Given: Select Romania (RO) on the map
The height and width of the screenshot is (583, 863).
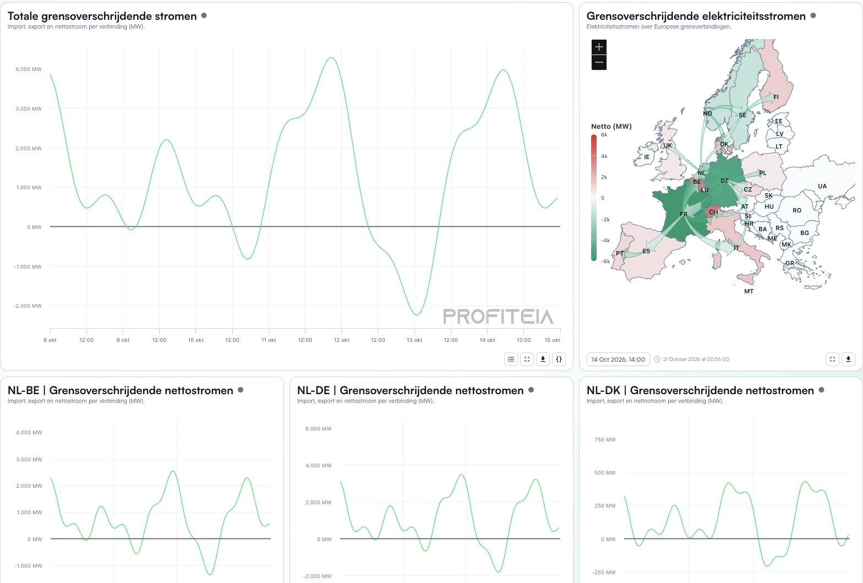Looking at the screenshot, I should 797,210.
